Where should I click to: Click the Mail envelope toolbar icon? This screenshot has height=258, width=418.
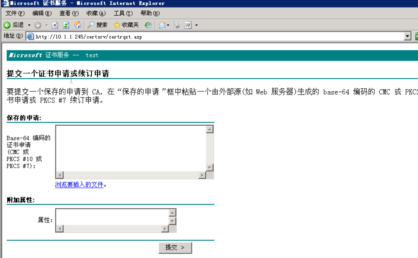click(162, 25)
